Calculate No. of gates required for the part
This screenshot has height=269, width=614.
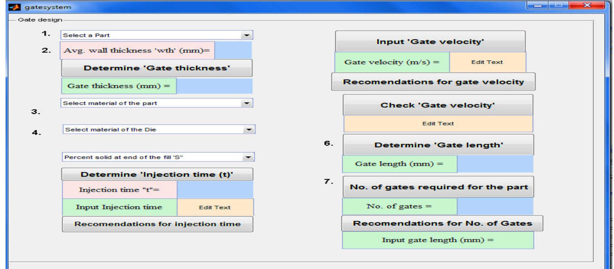(438, 187)
